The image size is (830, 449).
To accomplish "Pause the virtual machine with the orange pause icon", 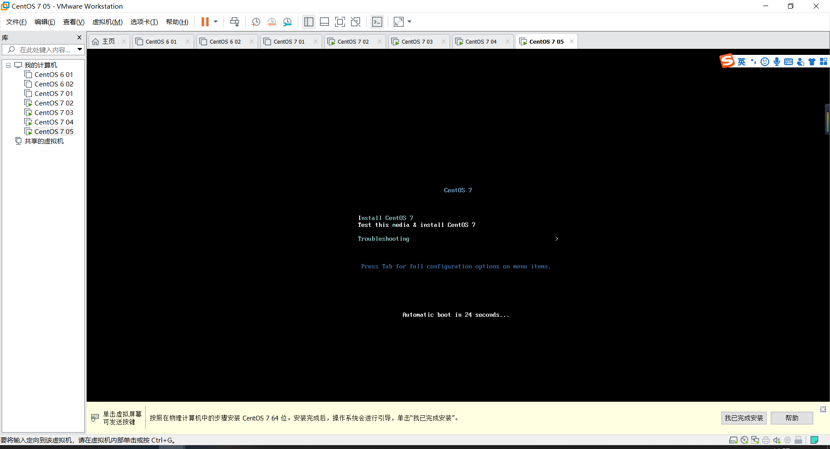I will click(x=205, y=22).
